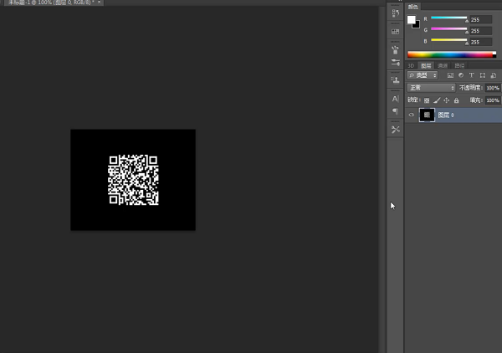Filter layers by pixel layer icon

pyautogui.click(x=450, y=75)
